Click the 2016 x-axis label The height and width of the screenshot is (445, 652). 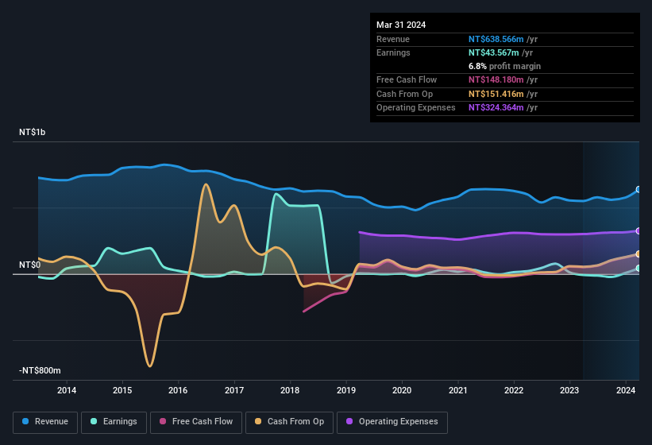pos(178,390)
